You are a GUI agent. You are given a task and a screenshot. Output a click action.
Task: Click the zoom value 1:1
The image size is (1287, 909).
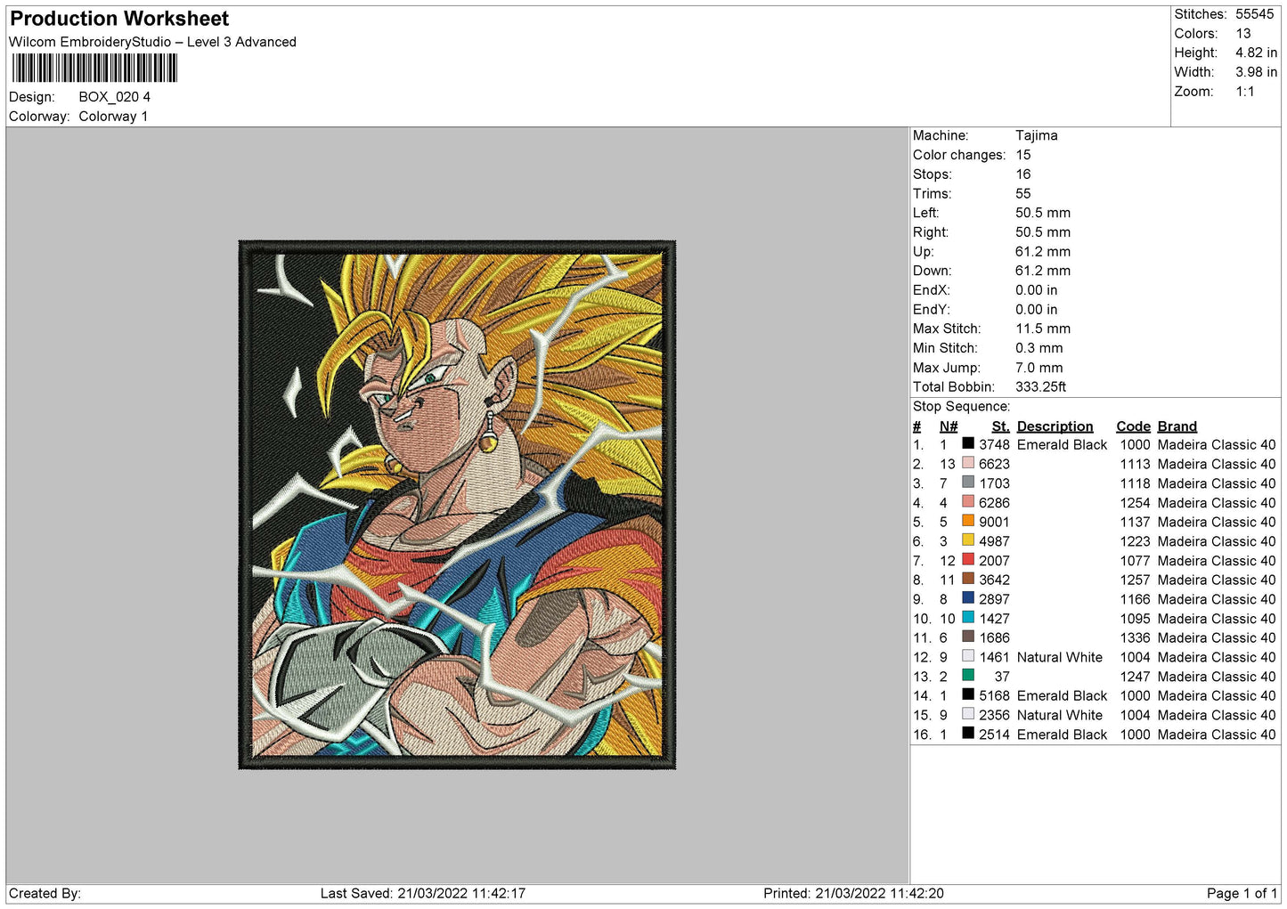1245,92
